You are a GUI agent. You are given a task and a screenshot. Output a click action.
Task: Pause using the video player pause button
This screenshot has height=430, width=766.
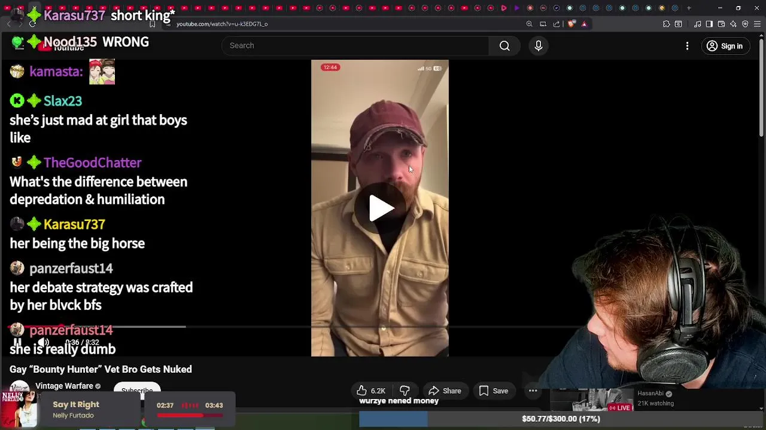coord(17,342)
